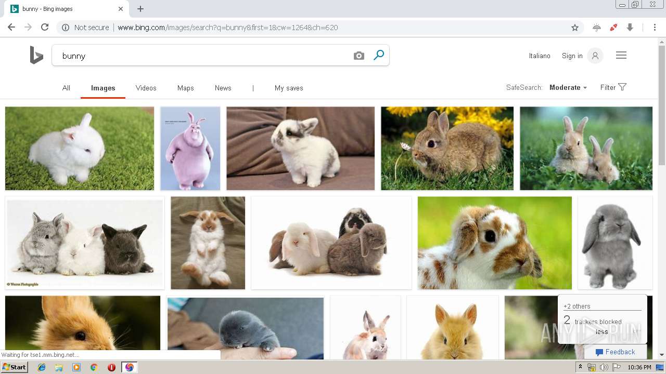666x374 pixels.
Task: Close the bunny - Bing images tab
Action: [x=121, y=9]
